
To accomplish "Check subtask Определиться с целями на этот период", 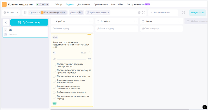I will tap(54, 97).
